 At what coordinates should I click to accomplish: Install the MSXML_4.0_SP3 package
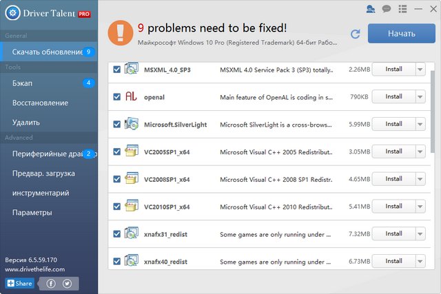(x=393, y=69)
